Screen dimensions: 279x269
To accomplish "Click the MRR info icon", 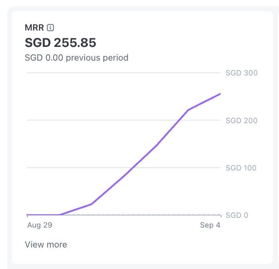I will 51,28.
